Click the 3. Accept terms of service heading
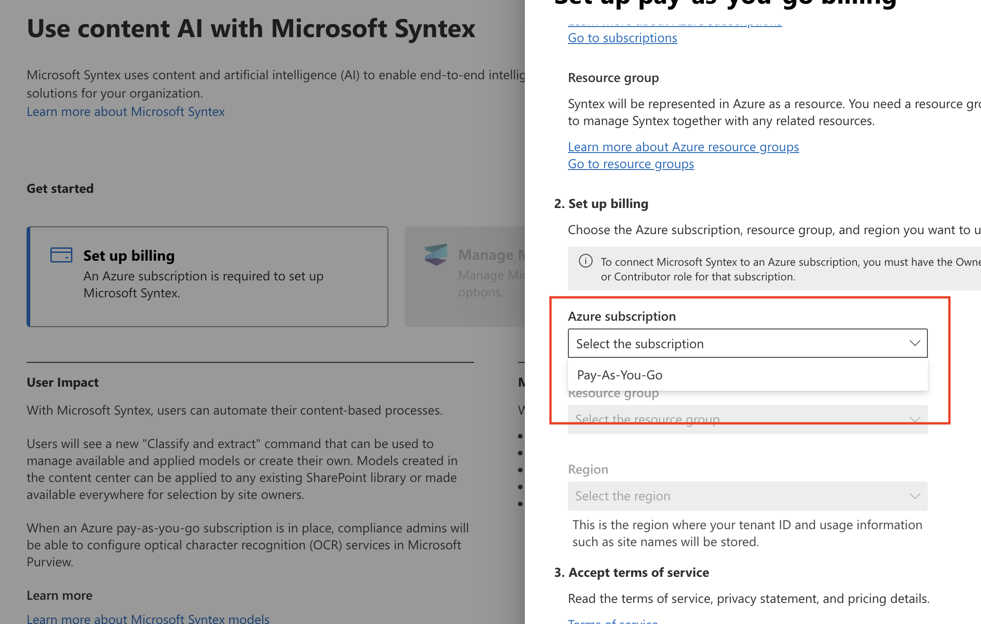Screen dimensions: 981x624 point(631,572)
